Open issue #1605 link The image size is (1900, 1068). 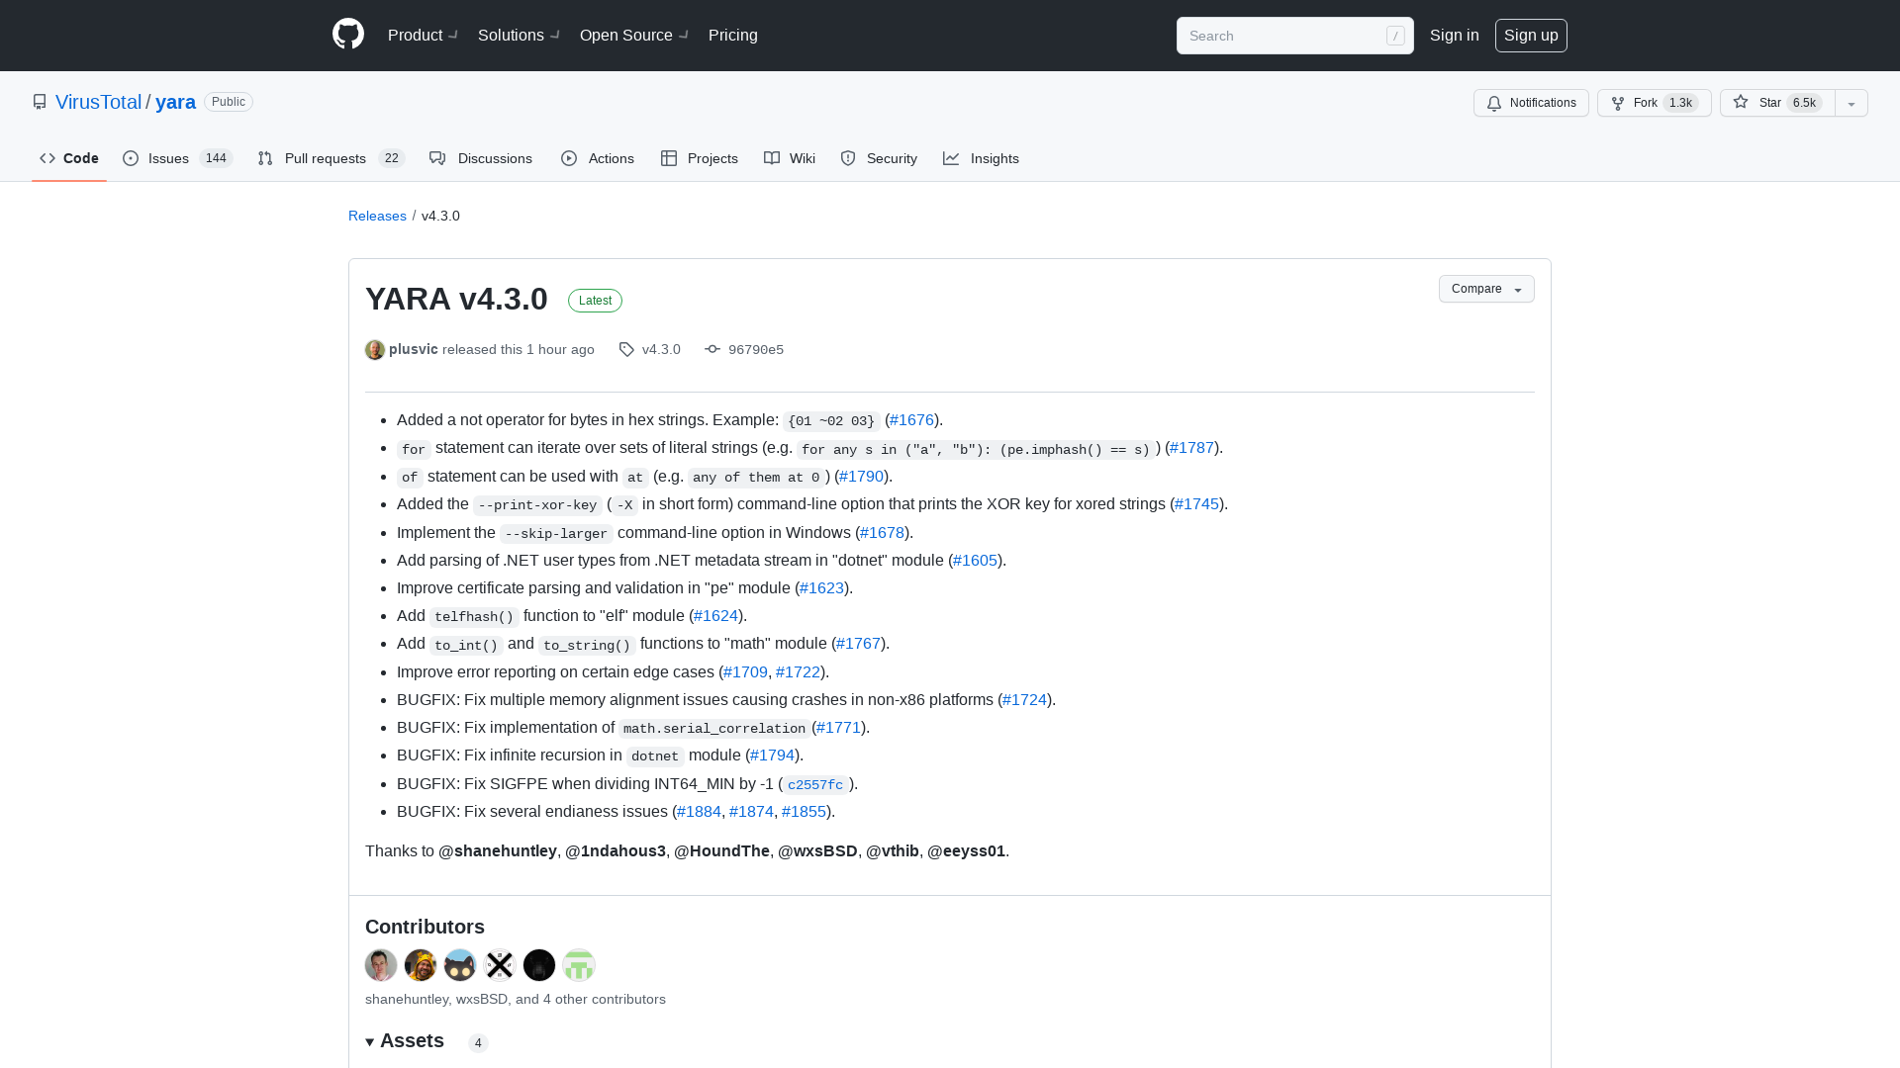975,561
